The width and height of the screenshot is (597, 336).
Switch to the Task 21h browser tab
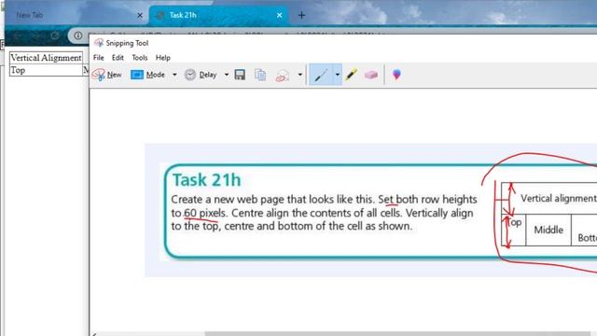[x=219, y=15]
